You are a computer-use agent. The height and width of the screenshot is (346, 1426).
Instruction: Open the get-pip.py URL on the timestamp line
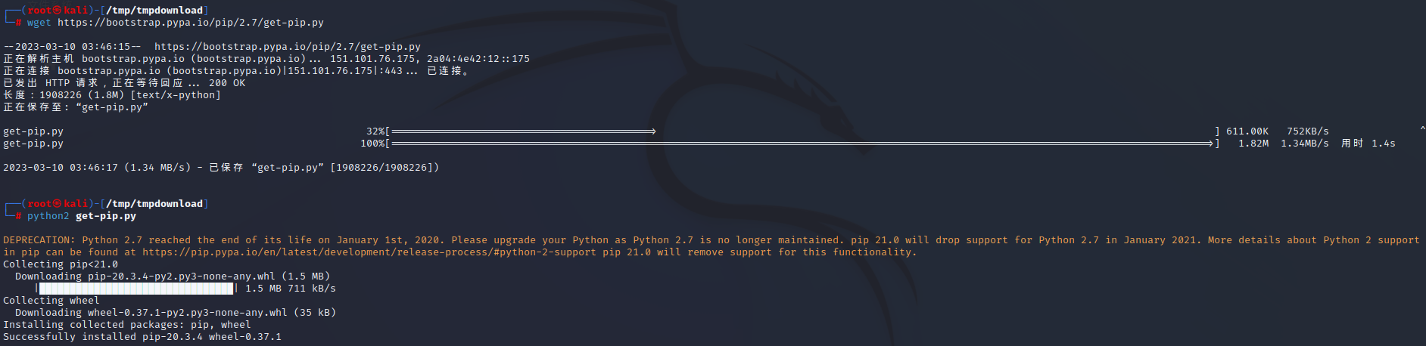point(287,47)
